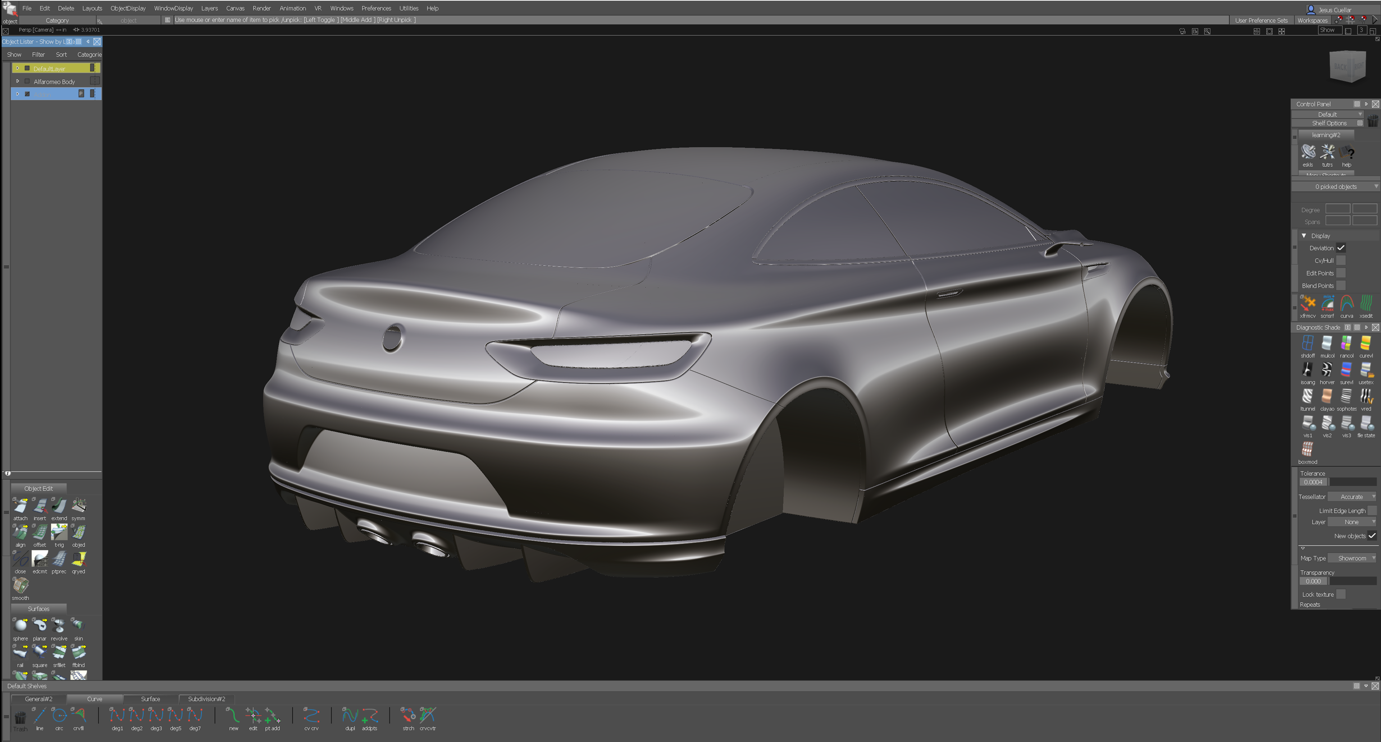Uncheck the Deviation display checkbox
This screenshot has height=742, width=1381.
(1341, 248)
